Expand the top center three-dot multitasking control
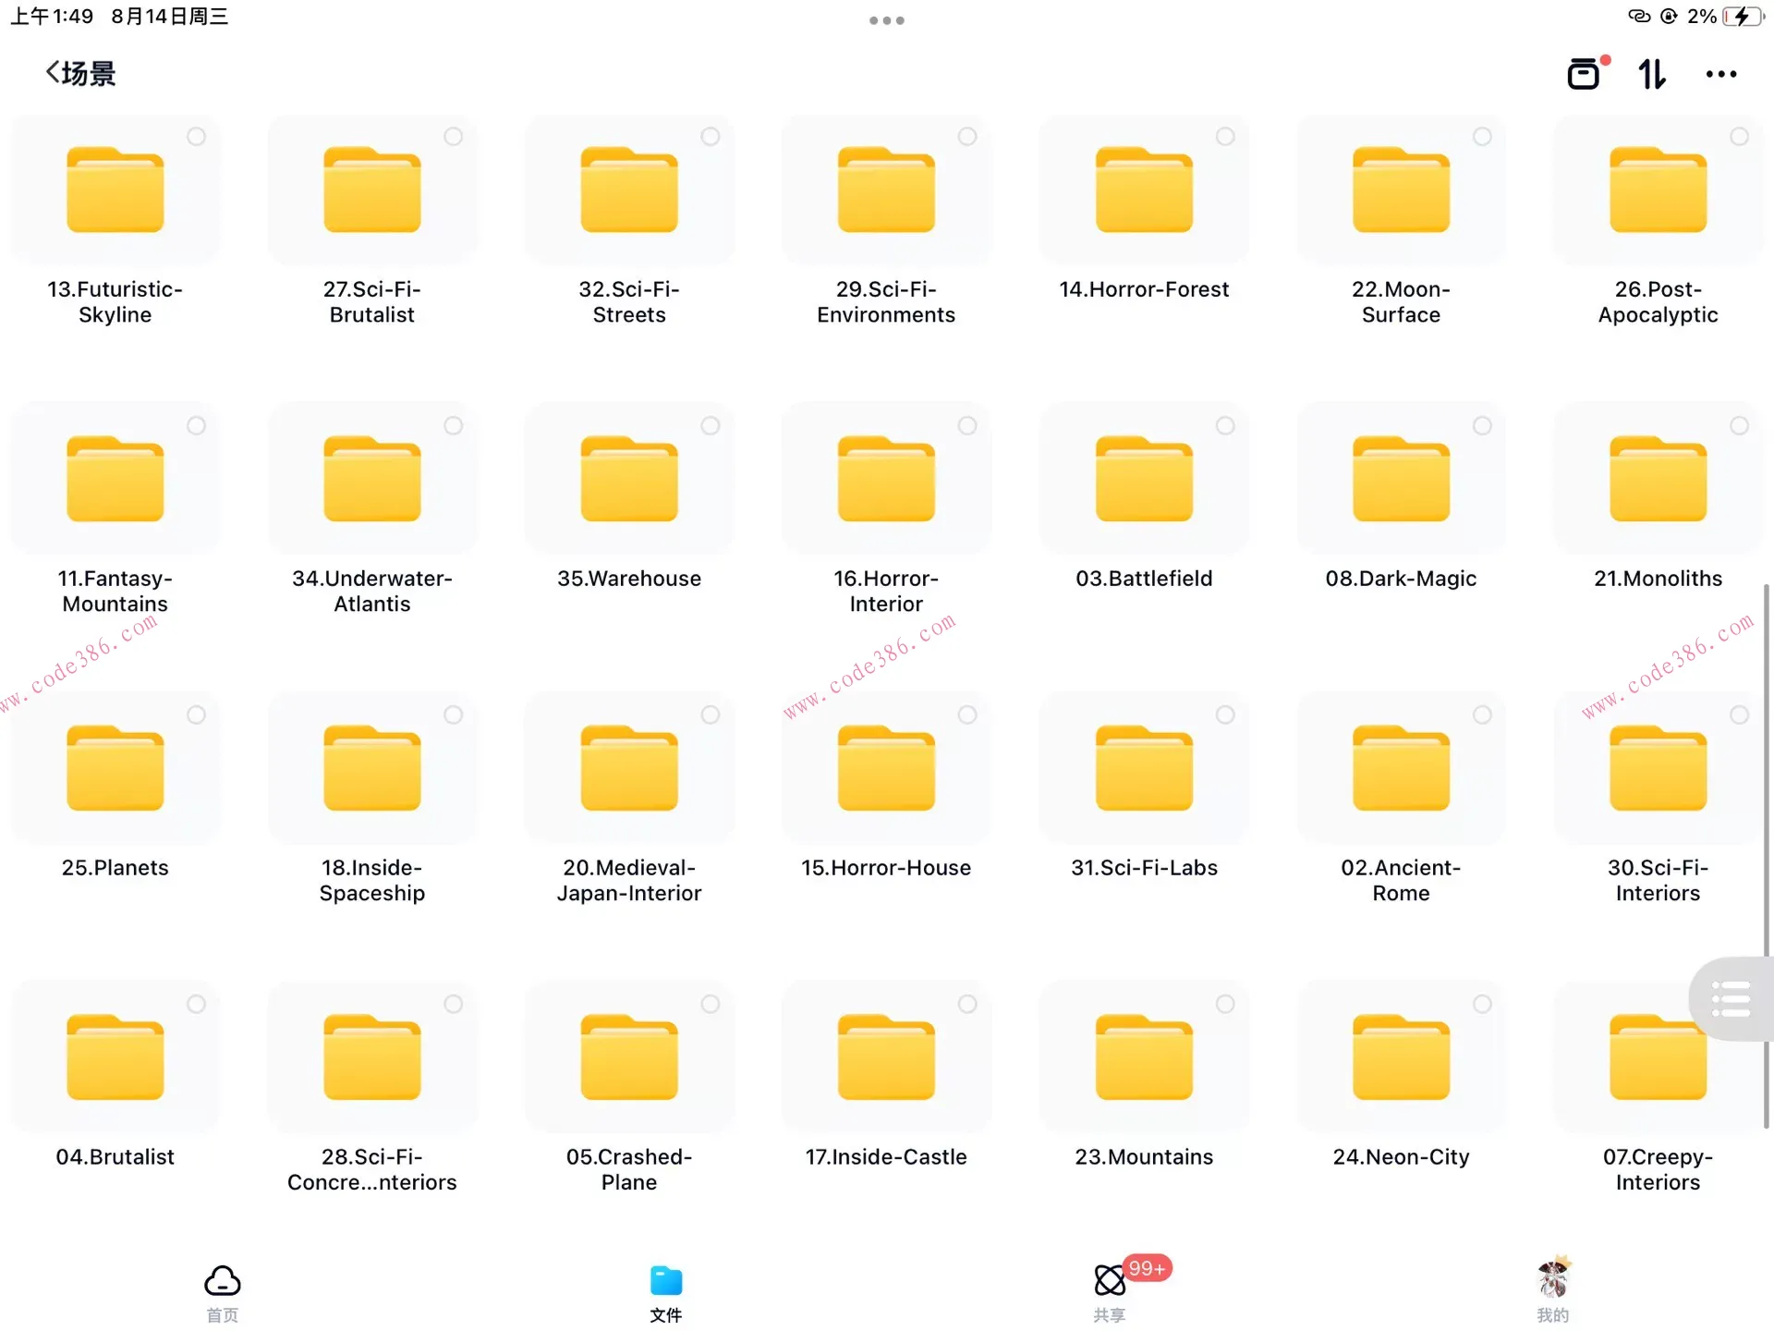This screenshot has width=1774, height=1331. (886, 20)
